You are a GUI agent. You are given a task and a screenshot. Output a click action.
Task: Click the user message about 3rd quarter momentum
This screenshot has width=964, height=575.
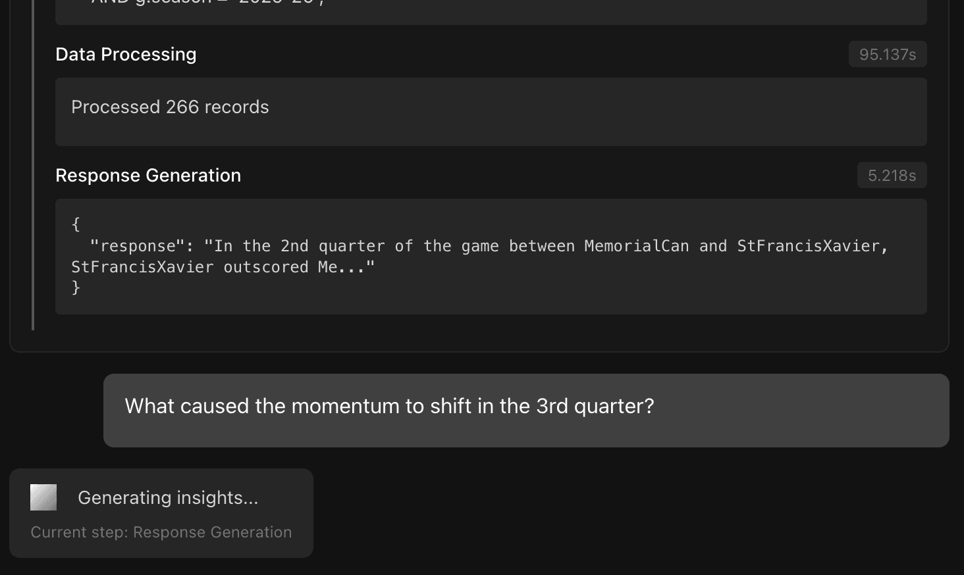point(526,411)
